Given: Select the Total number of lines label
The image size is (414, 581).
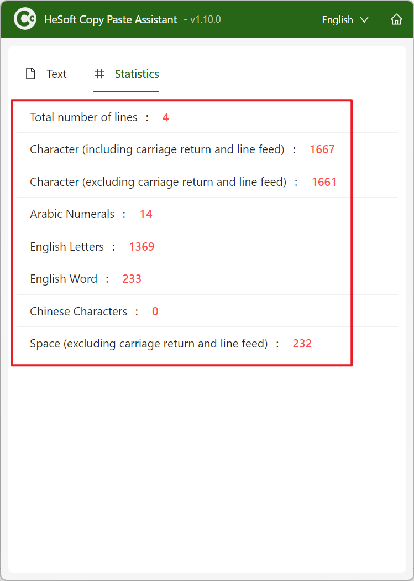Looking at the screenshot, I should point(83,117).
